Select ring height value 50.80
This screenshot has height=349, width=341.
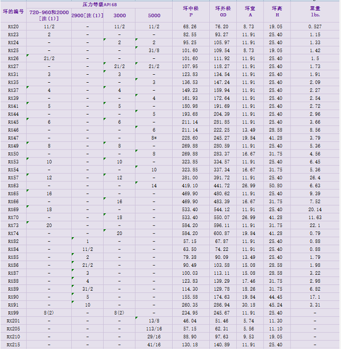point(276,186)
